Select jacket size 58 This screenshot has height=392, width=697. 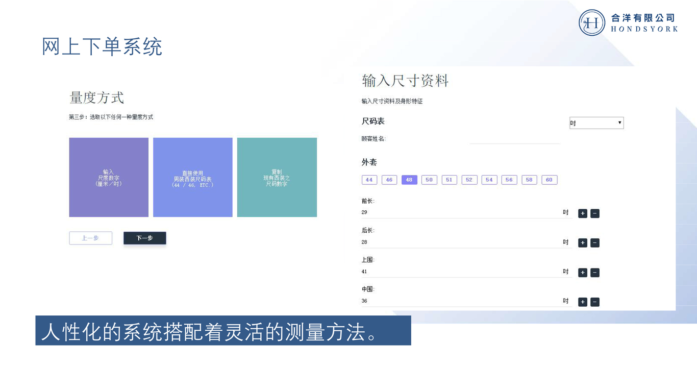529,180
